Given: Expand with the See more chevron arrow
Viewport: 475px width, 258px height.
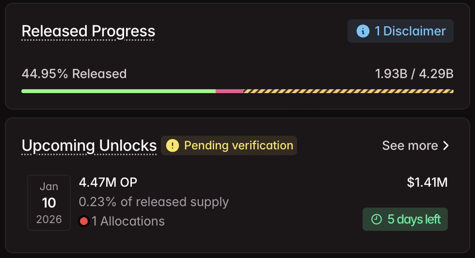Looking at the screenshot, I should (446, 145).
